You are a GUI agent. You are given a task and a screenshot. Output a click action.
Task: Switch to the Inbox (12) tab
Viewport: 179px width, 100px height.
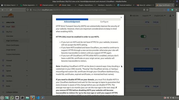point(10,5)
